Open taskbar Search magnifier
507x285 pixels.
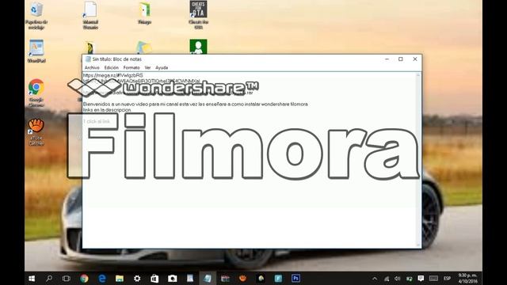tap(49, 278)
